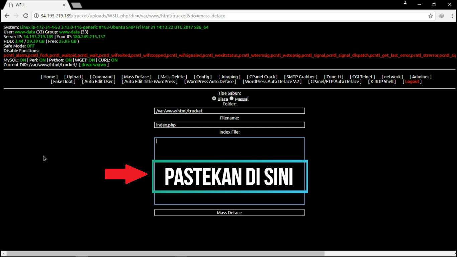Reload the current page
457x257 pixels.
(26, 15)
